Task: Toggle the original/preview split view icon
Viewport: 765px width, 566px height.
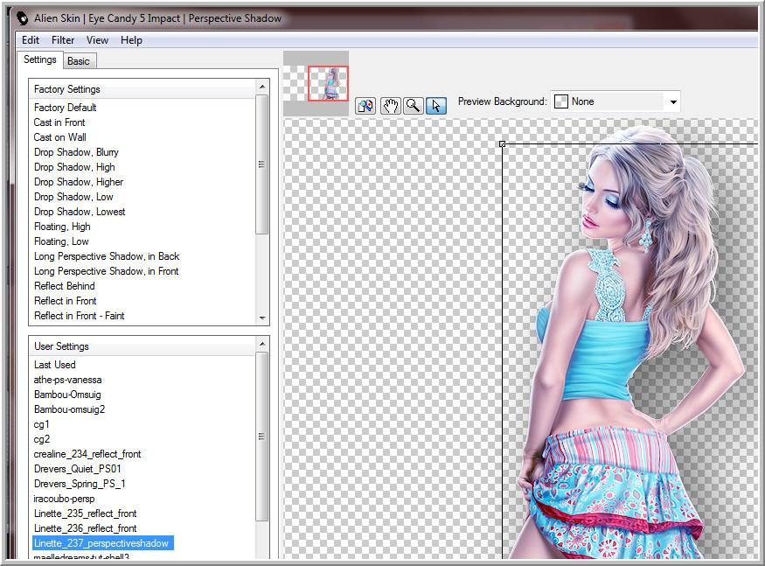Action: [x=365, y=106]
